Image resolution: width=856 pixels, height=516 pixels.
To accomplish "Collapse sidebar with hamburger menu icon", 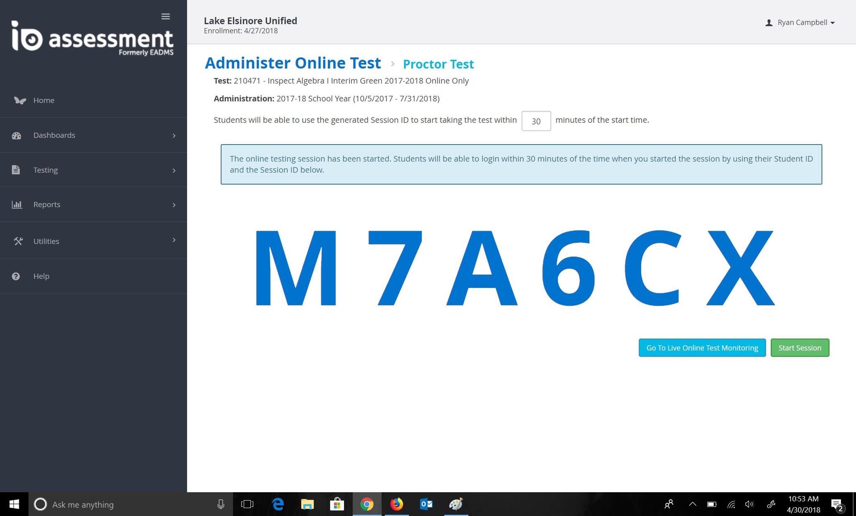I will point(166,16).
